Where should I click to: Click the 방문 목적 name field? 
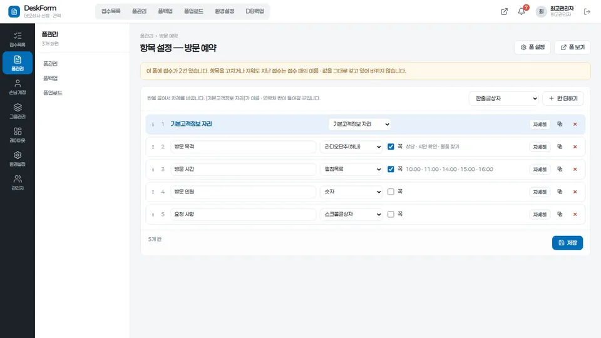[x=244, y=146]
